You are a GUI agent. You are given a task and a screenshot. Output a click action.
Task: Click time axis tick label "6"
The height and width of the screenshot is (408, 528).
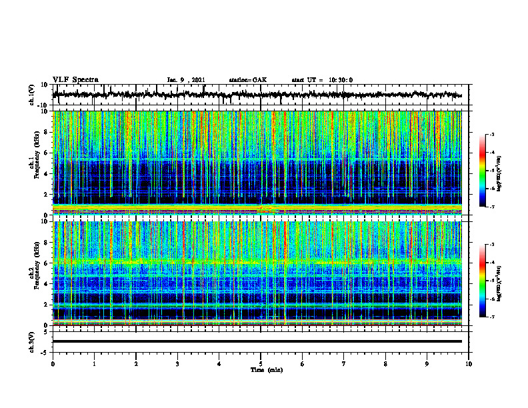point(303,364)
